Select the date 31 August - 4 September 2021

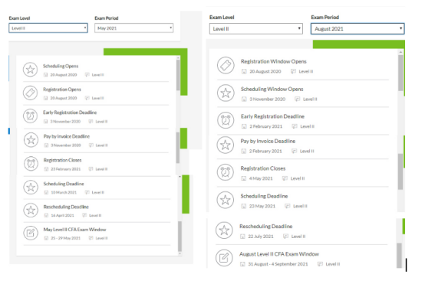point(278,264)
